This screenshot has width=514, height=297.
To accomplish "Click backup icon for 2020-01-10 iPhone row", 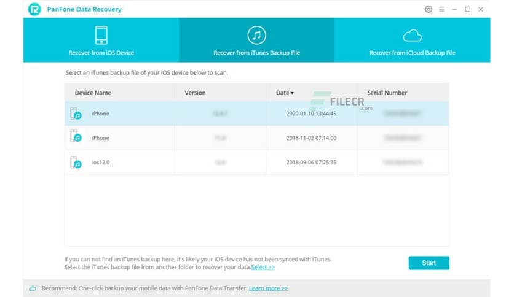I will [x=76, y=114].
